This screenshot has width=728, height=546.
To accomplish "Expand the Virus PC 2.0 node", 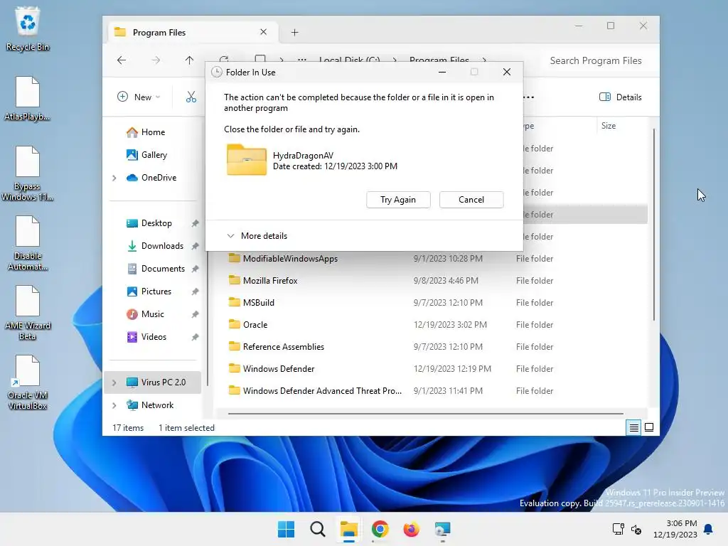I will pyautogui.click(x=114, y=382).
